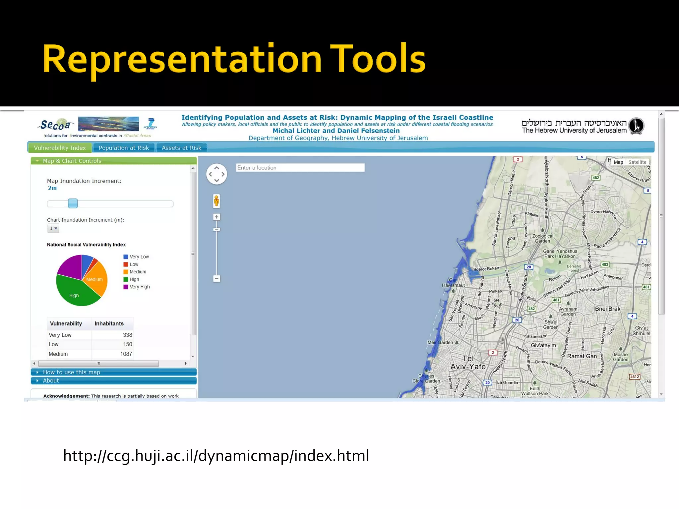The image size is (679, 509).
Task: Pan the map left with arrow control
Action: 211,174
